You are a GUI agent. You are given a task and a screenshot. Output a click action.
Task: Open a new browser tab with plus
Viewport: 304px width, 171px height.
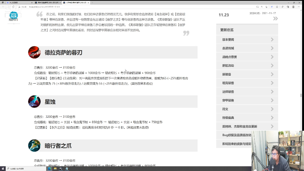pyautogui.click(x=92, y=3)
